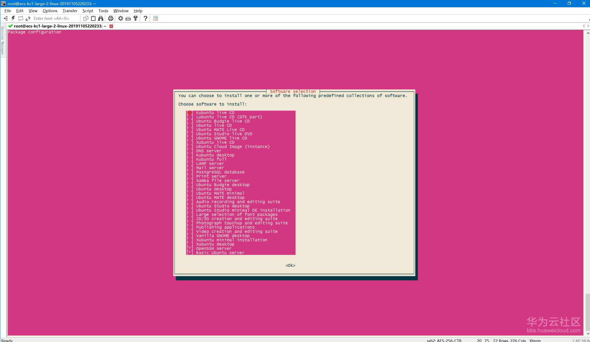Click the Reconnect session icon

(x=21, y=18)
